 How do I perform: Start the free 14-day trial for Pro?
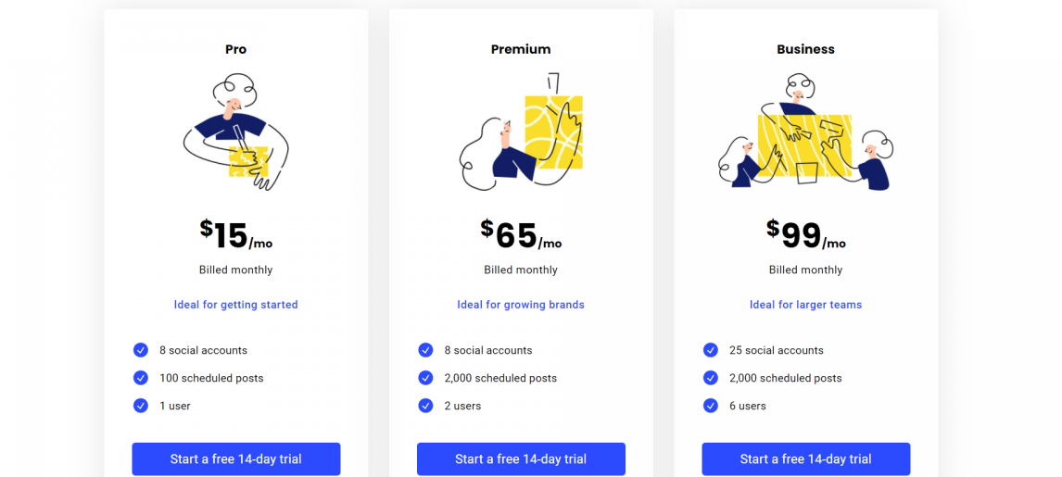point(235,459)
